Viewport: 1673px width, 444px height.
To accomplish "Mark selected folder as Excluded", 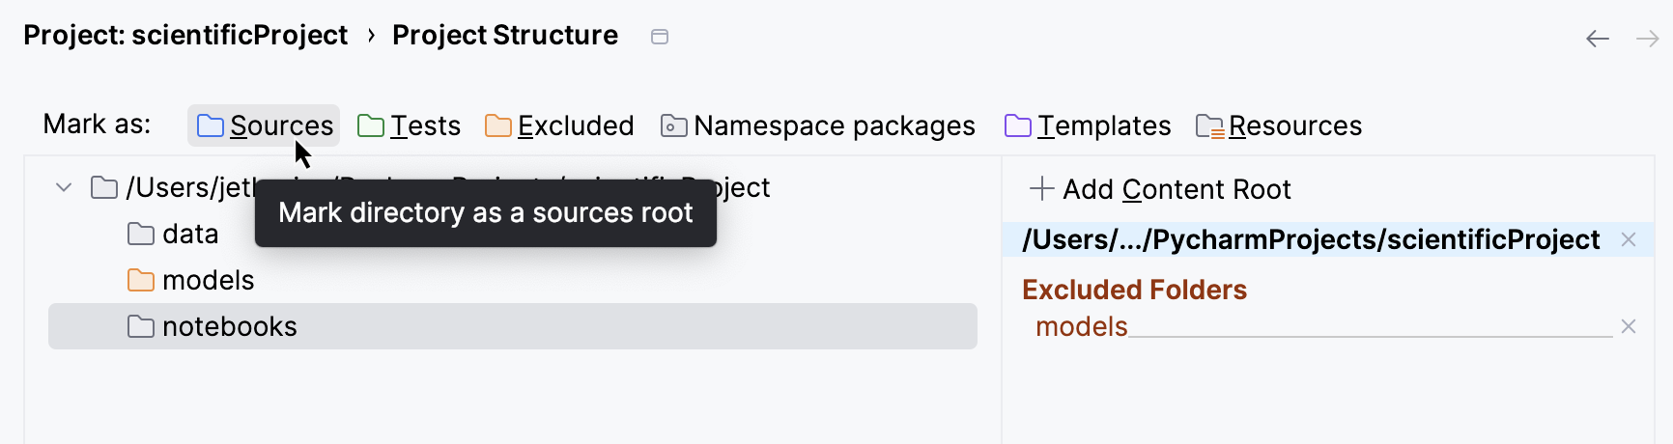I will tap(559, 125).
